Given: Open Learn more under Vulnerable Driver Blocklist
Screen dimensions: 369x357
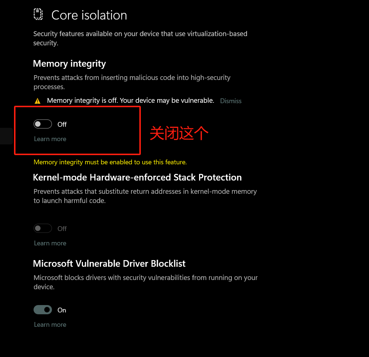Looking at the screenshot, I should pyautogui.click(x=50, y=325).
